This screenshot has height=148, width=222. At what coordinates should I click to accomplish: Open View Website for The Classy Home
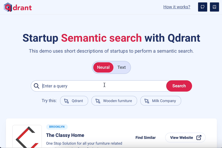pos(185,138)
